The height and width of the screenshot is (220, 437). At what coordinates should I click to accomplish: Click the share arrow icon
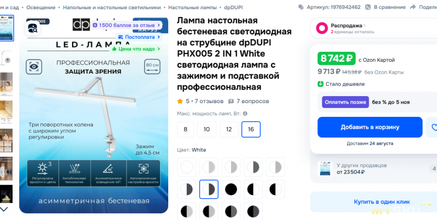coord(413,7)
